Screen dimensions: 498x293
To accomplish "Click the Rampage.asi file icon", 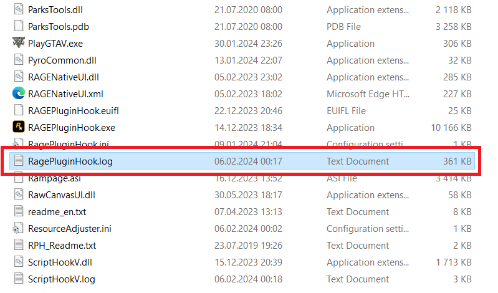I will 18,178.
